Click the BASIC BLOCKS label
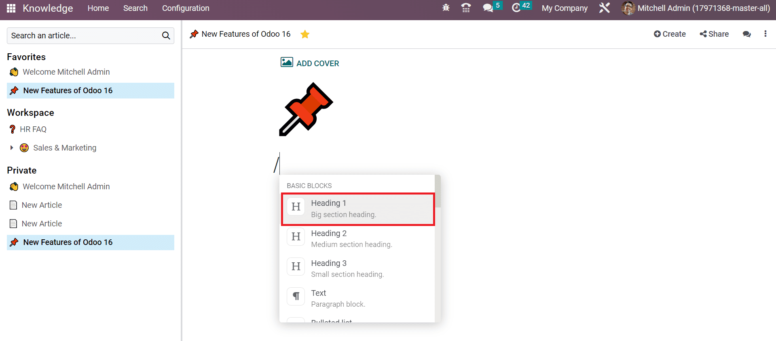 click(x=309, y=186)
